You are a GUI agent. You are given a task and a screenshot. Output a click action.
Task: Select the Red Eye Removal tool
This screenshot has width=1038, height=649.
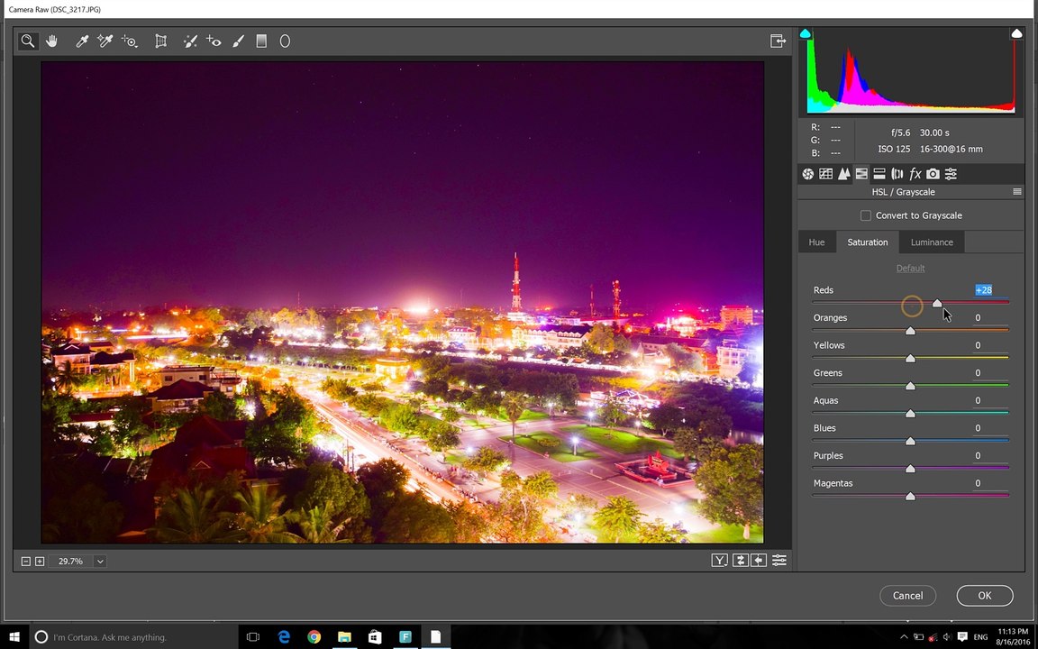[x=214, y=41]
